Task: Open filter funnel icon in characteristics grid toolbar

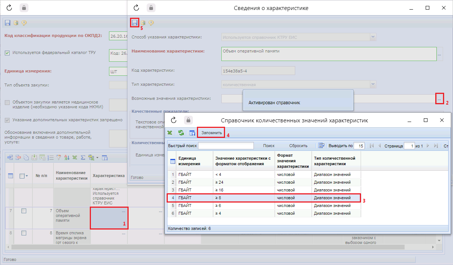Action: (58, 157)
